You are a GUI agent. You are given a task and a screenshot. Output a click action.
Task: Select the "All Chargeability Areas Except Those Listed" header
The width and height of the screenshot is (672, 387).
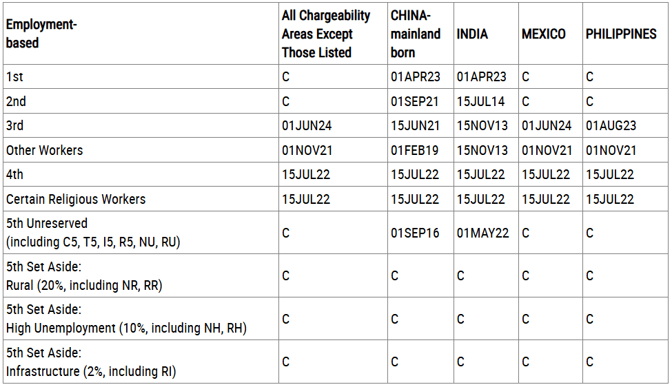(x=326, y=34)
